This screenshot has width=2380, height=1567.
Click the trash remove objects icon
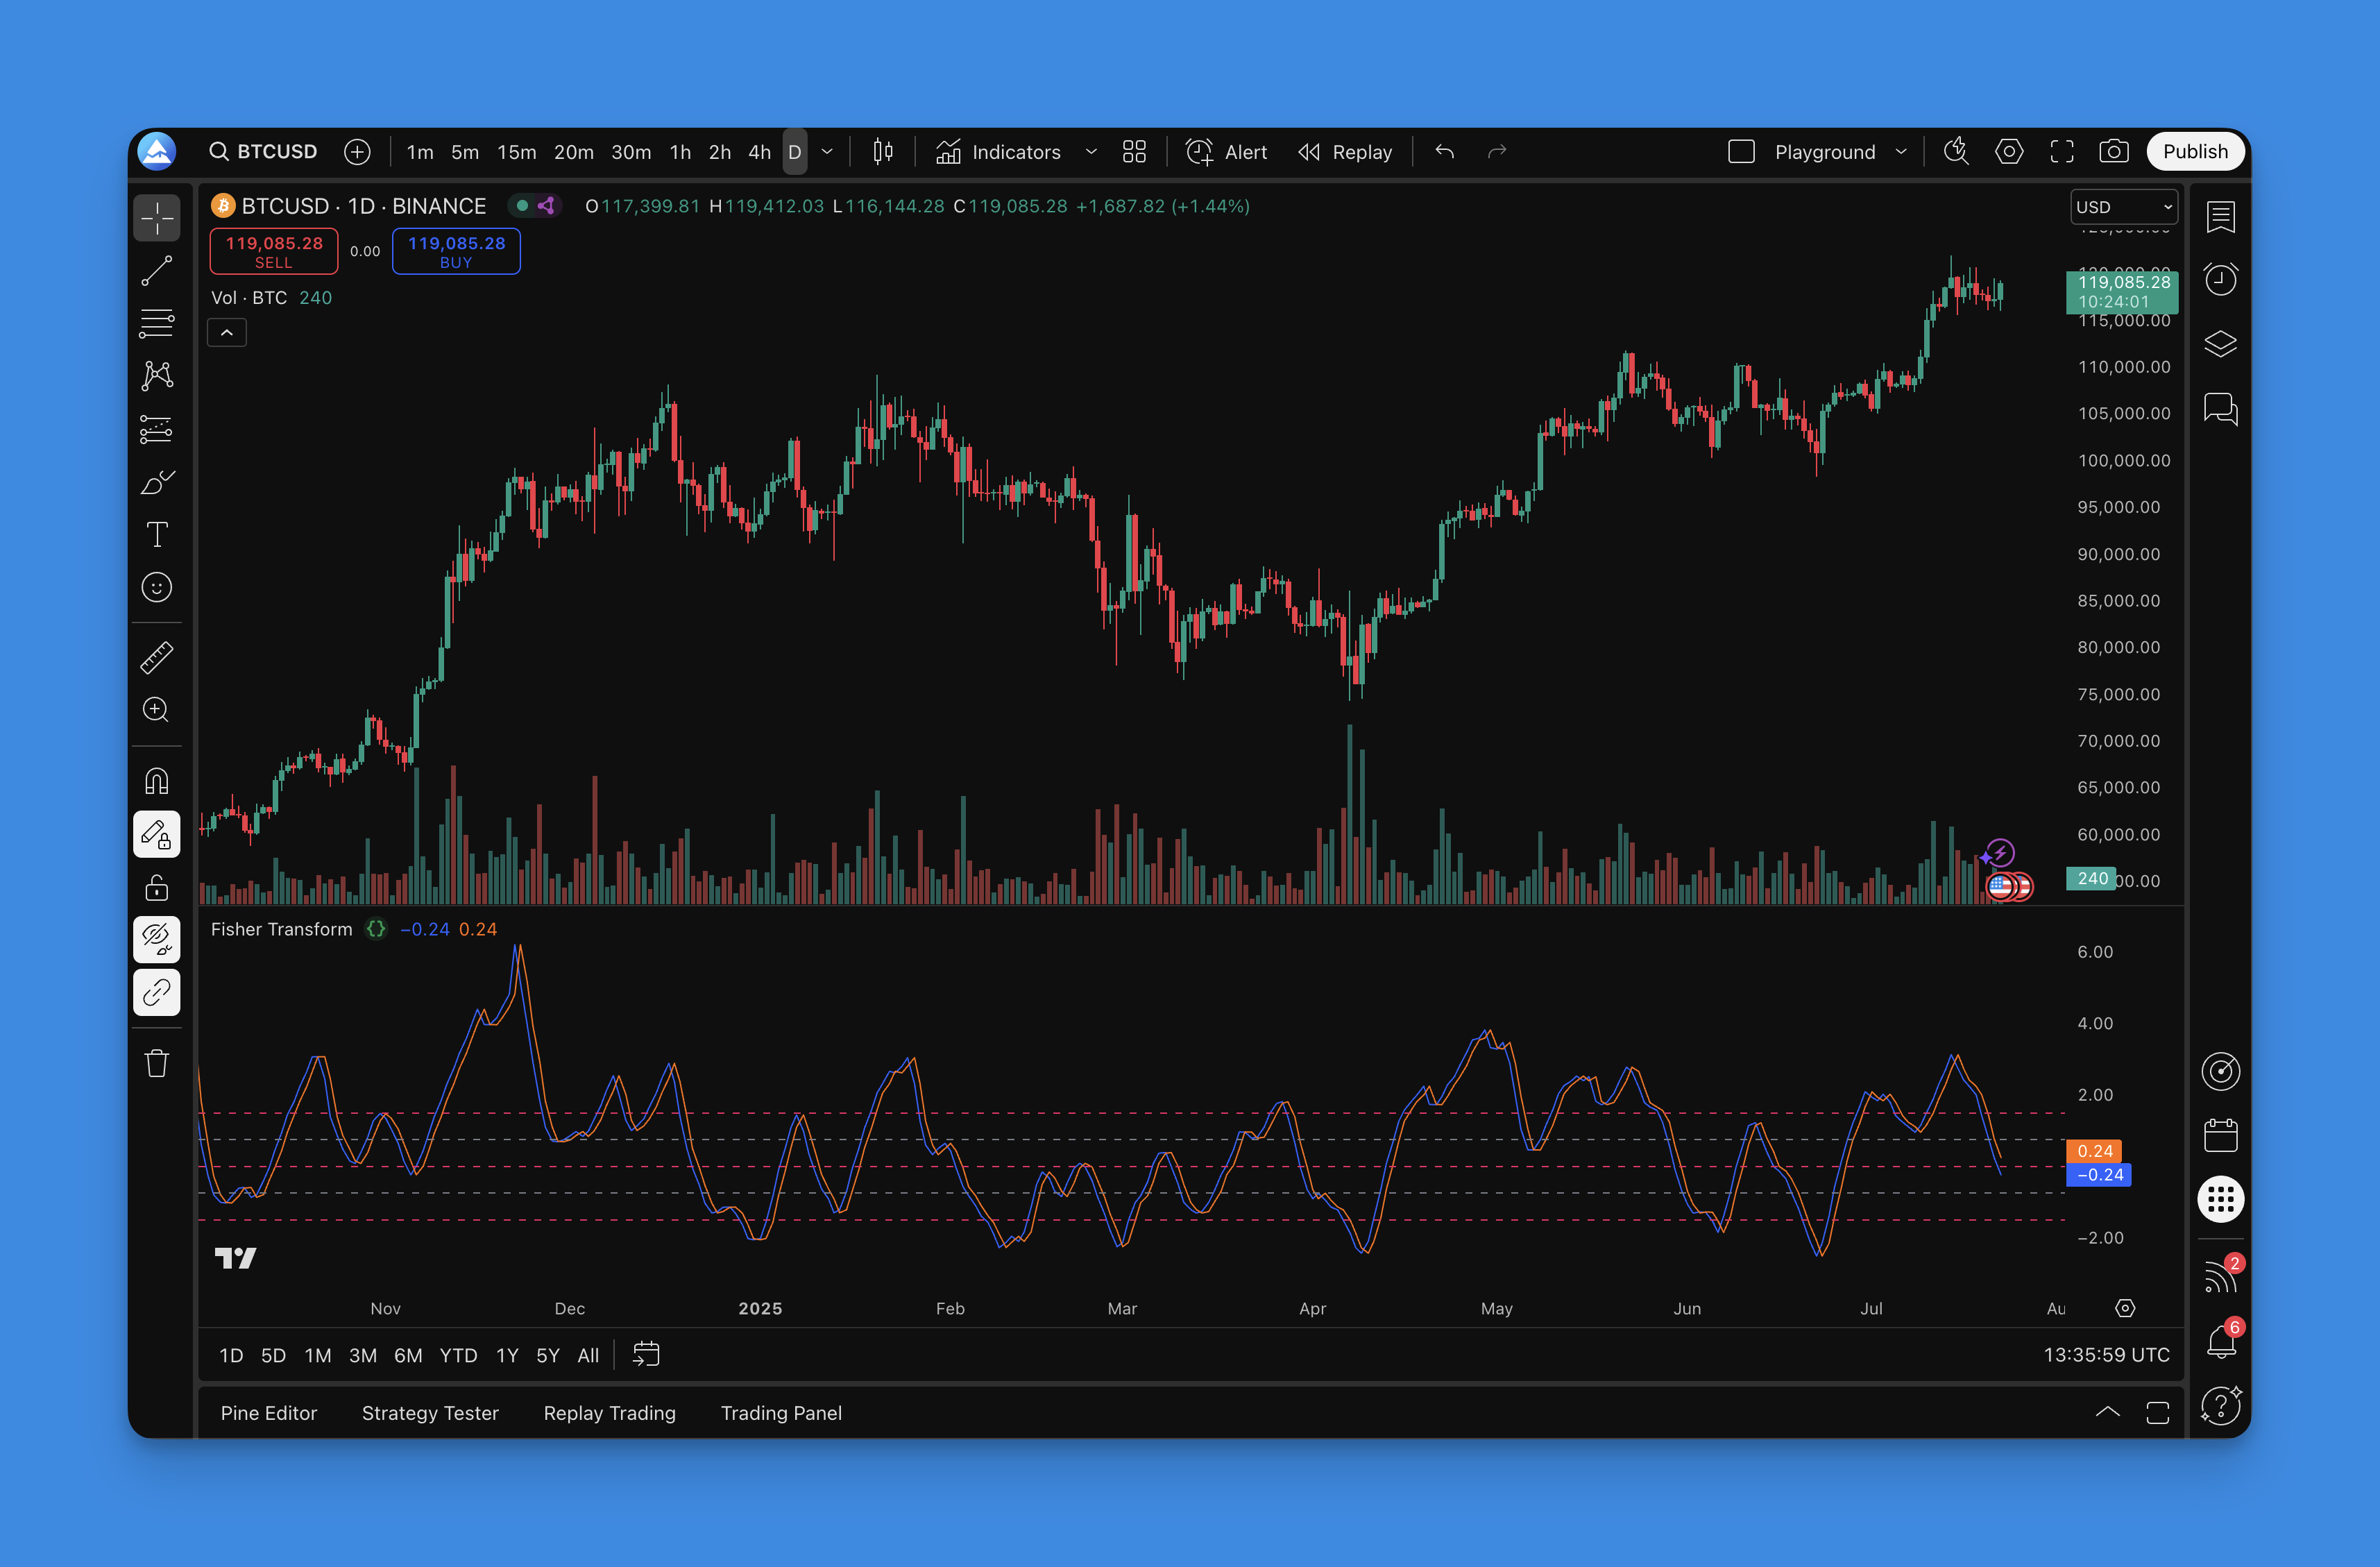click(157, 1063)
